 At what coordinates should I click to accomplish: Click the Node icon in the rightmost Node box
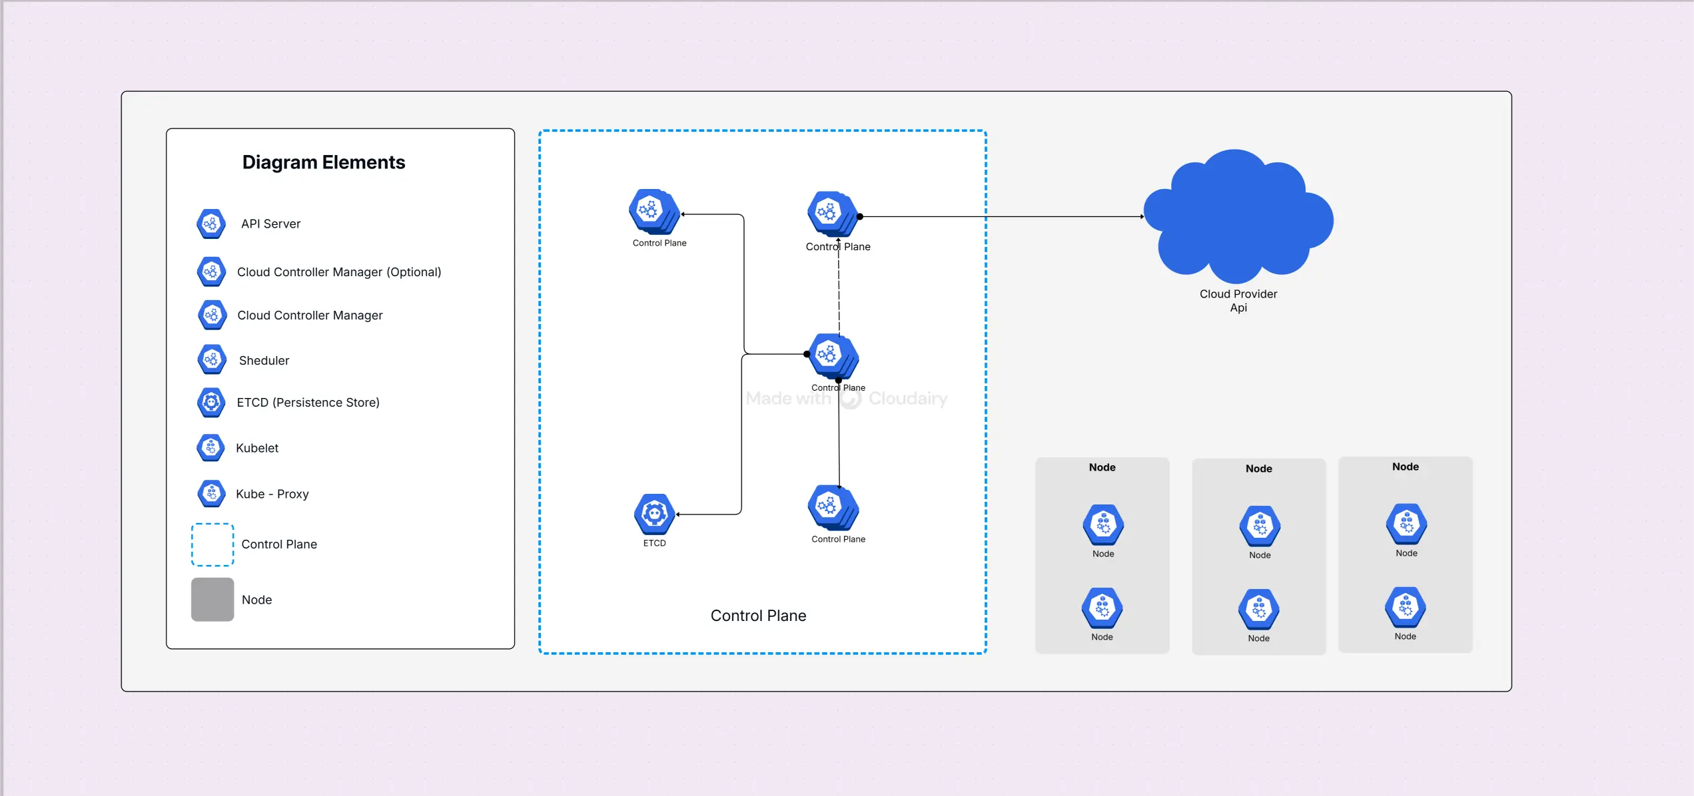[1406, 524]
